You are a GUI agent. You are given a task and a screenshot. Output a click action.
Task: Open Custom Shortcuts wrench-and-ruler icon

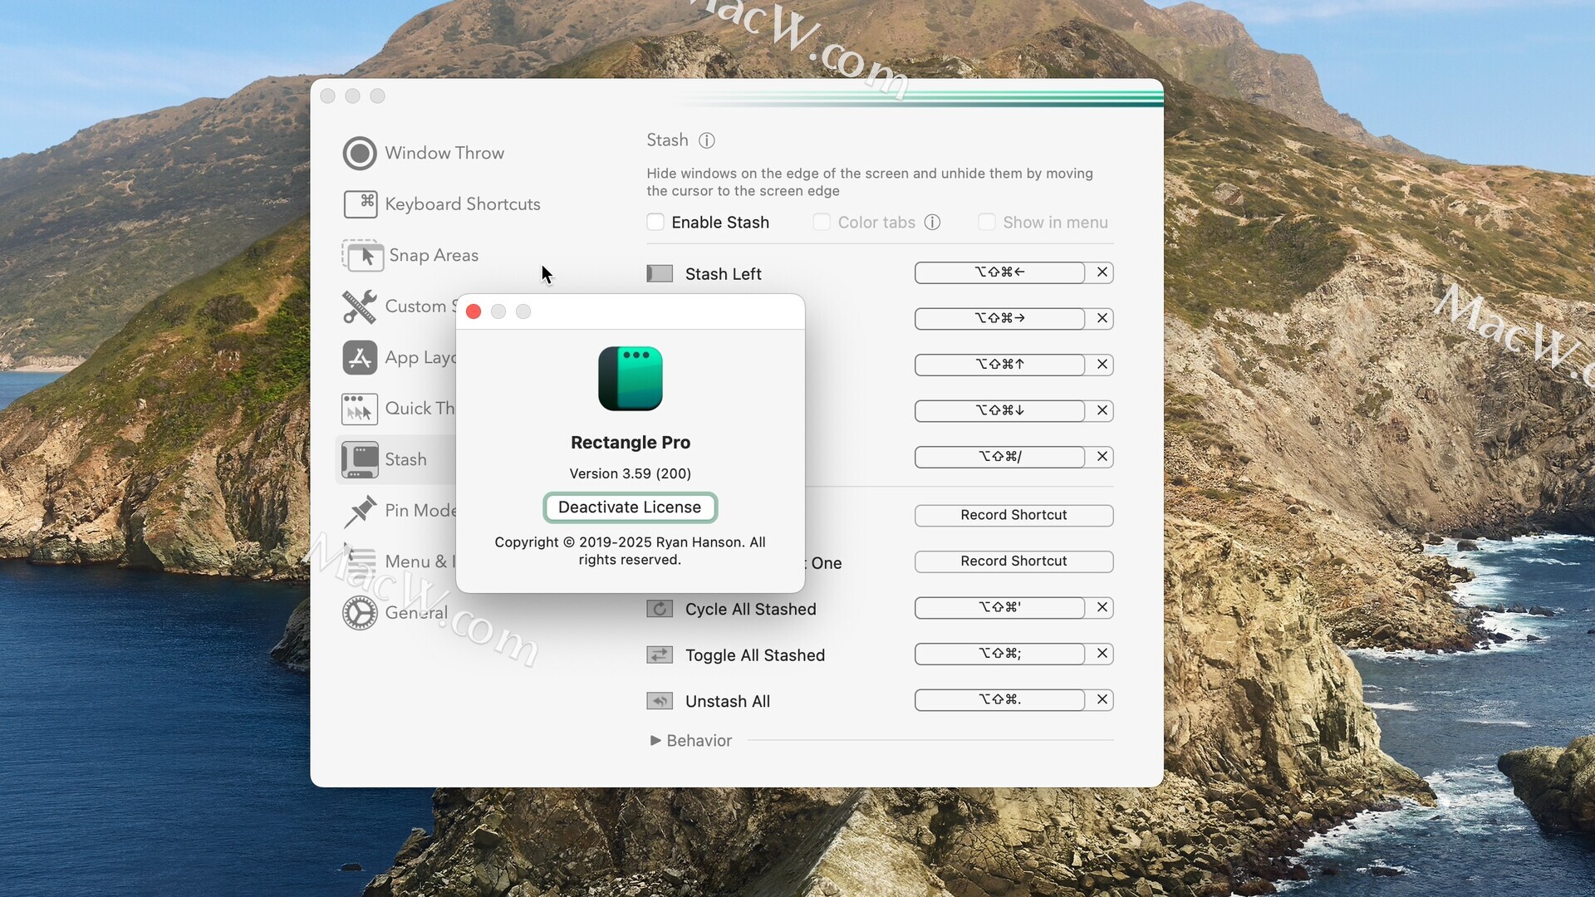pos(360,306)
